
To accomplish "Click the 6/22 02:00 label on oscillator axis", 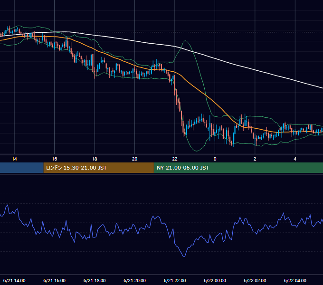I will [255, 280].
